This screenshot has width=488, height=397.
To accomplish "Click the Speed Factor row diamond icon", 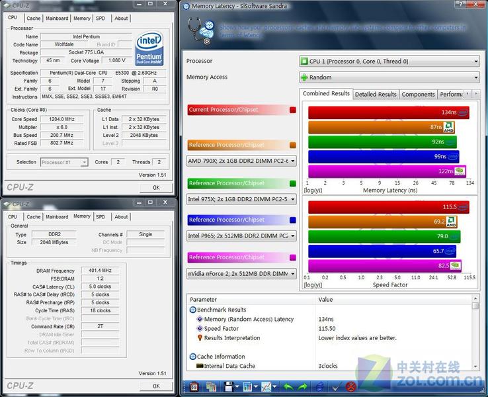I will (x=200, y=328).
